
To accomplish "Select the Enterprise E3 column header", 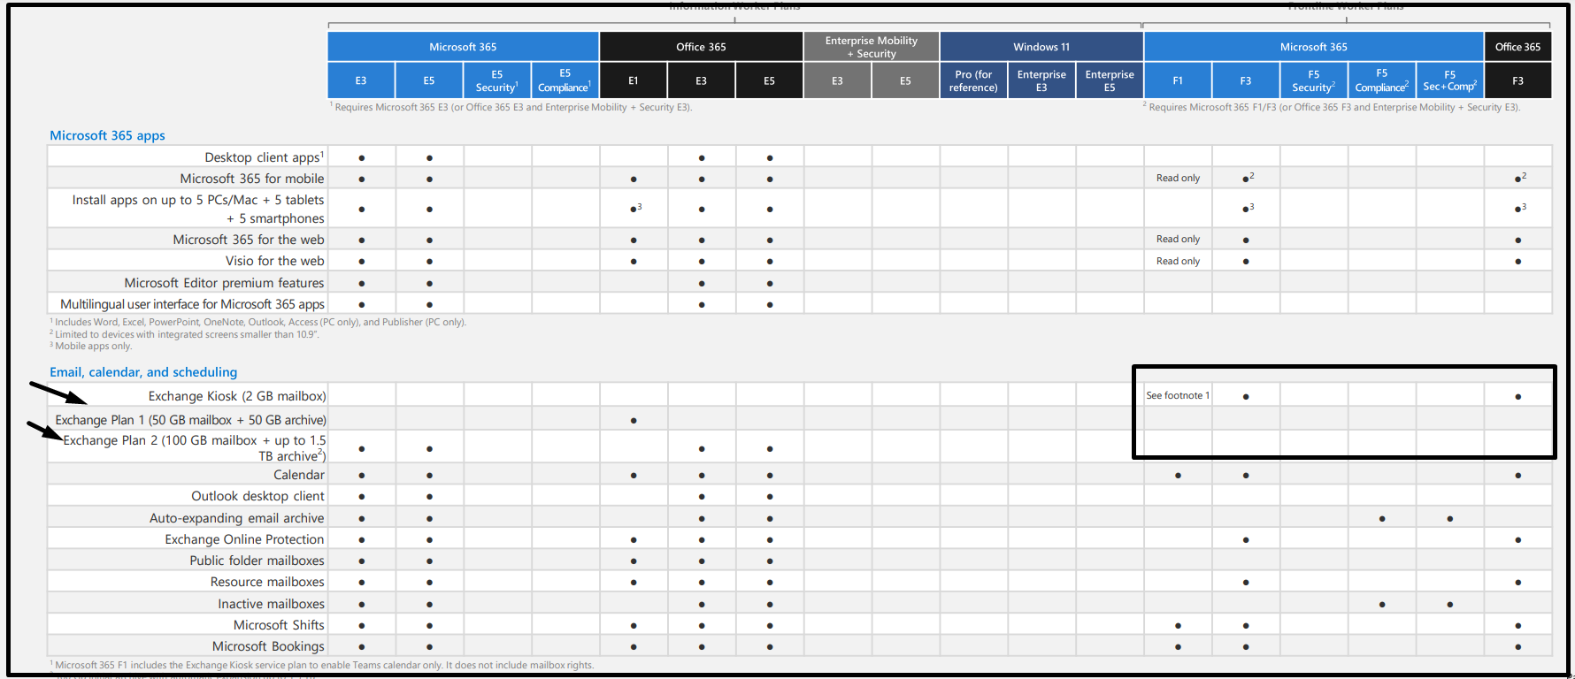I will pyautogui.click(x=1041, y=80).
